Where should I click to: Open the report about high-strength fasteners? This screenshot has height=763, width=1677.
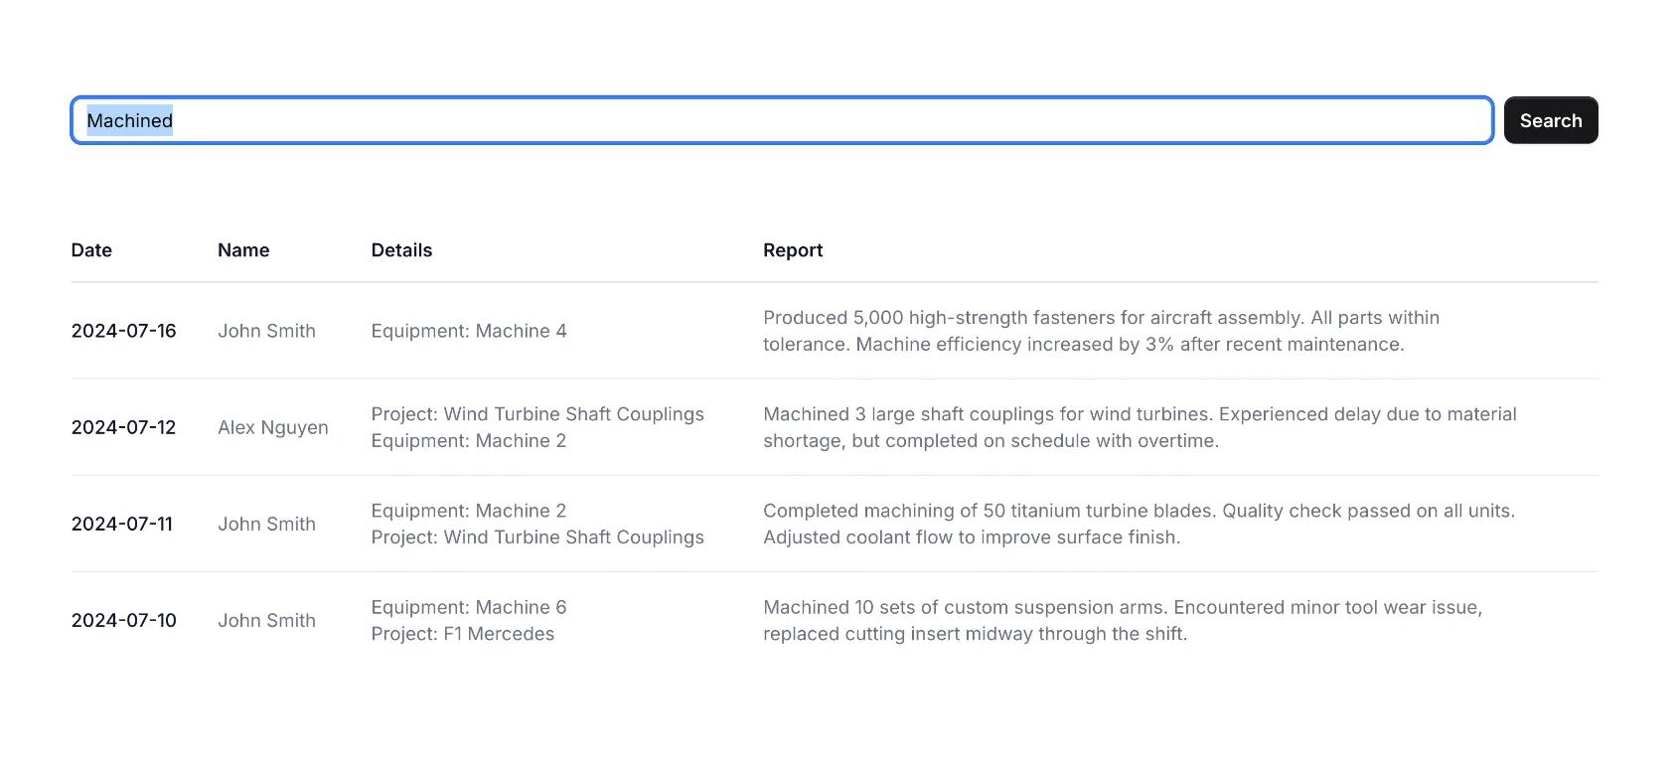tap(1101, 331)
